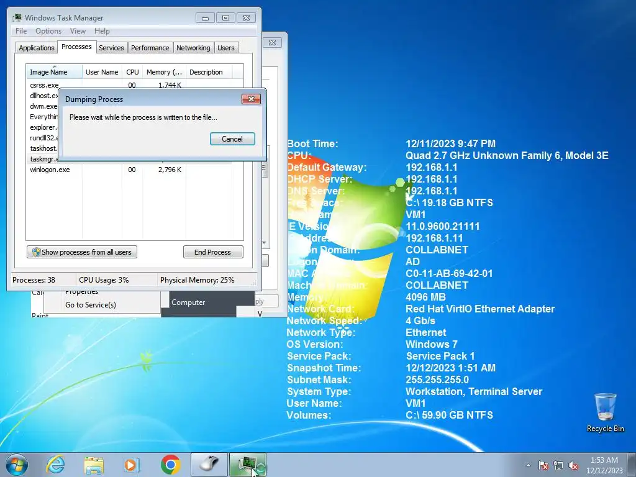Show hidden tray icons arrow
Viewport: 636px width, 477px height.
pyautogui.click(x=528, y=465)
